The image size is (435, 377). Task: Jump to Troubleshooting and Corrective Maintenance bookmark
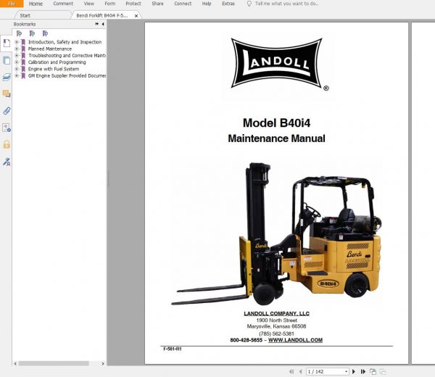[67, 56]
